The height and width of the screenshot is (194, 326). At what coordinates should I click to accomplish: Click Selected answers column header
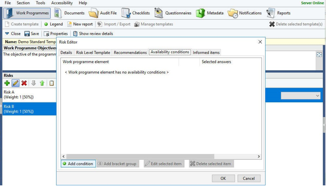(x=231, y=62)
